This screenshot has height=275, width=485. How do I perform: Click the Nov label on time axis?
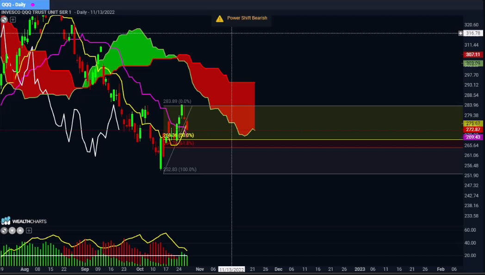coord(200,269)
